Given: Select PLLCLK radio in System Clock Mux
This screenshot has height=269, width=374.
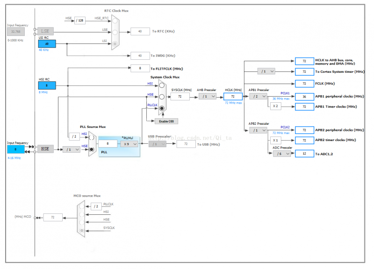Looking at the screenshot, I should point(162,108).
